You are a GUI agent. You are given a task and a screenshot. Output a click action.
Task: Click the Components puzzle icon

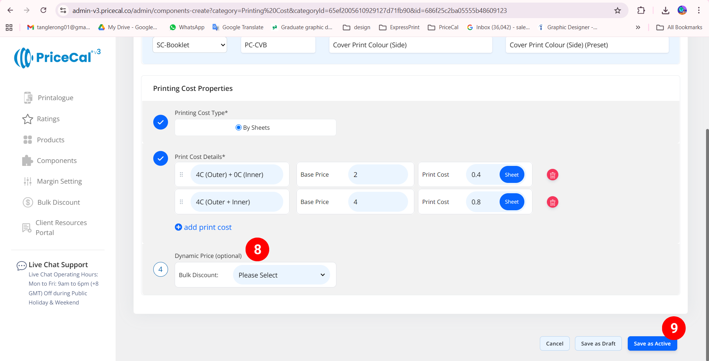[x=27, y=161]
